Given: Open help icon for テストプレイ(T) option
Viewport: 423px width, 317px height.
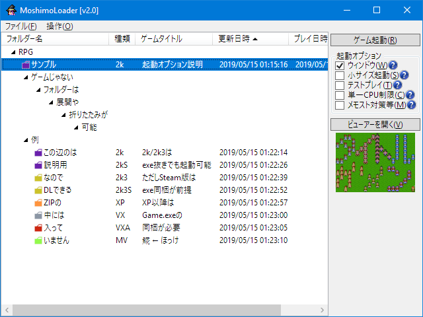Looking at the screenshot, I should 397,85.
